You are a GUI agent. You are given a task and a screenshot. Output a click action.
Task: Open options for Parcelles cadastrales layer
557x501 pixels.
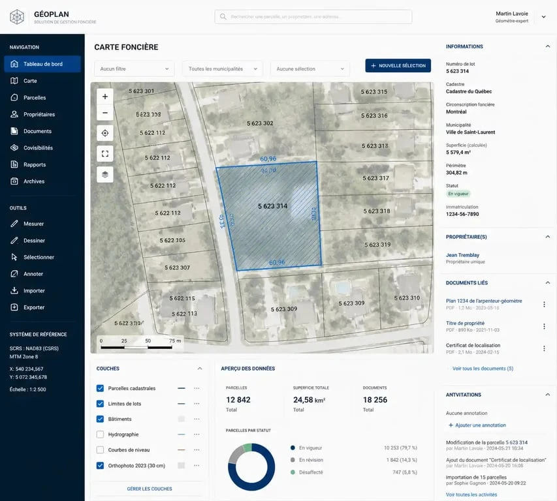point(197,388)
